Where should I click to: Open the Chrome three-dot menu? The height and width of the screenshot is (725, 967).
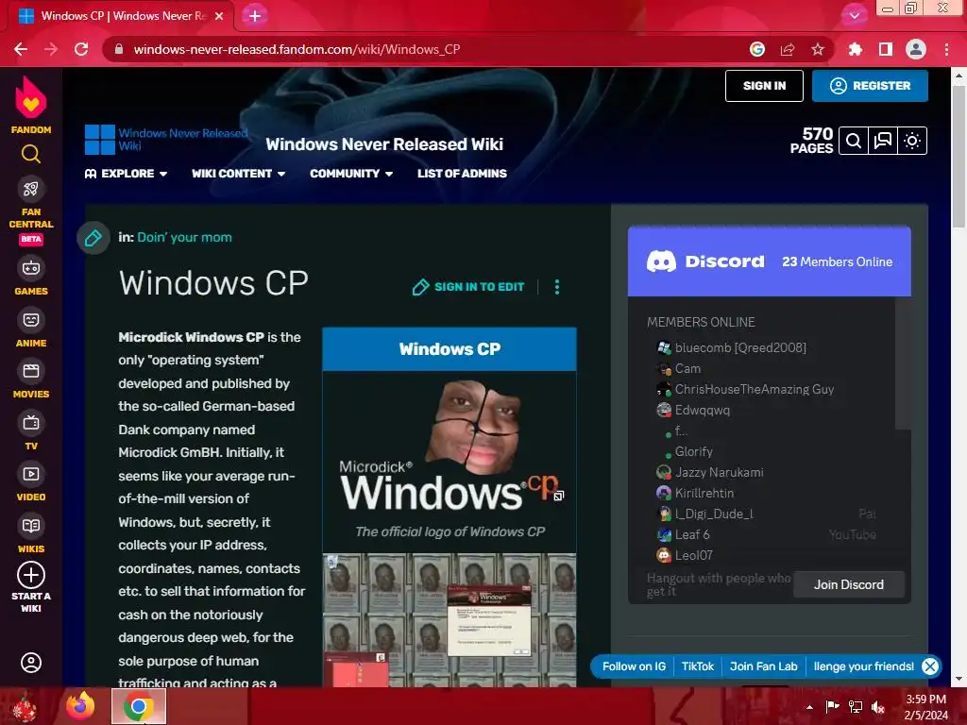click(x=946, y=49)
